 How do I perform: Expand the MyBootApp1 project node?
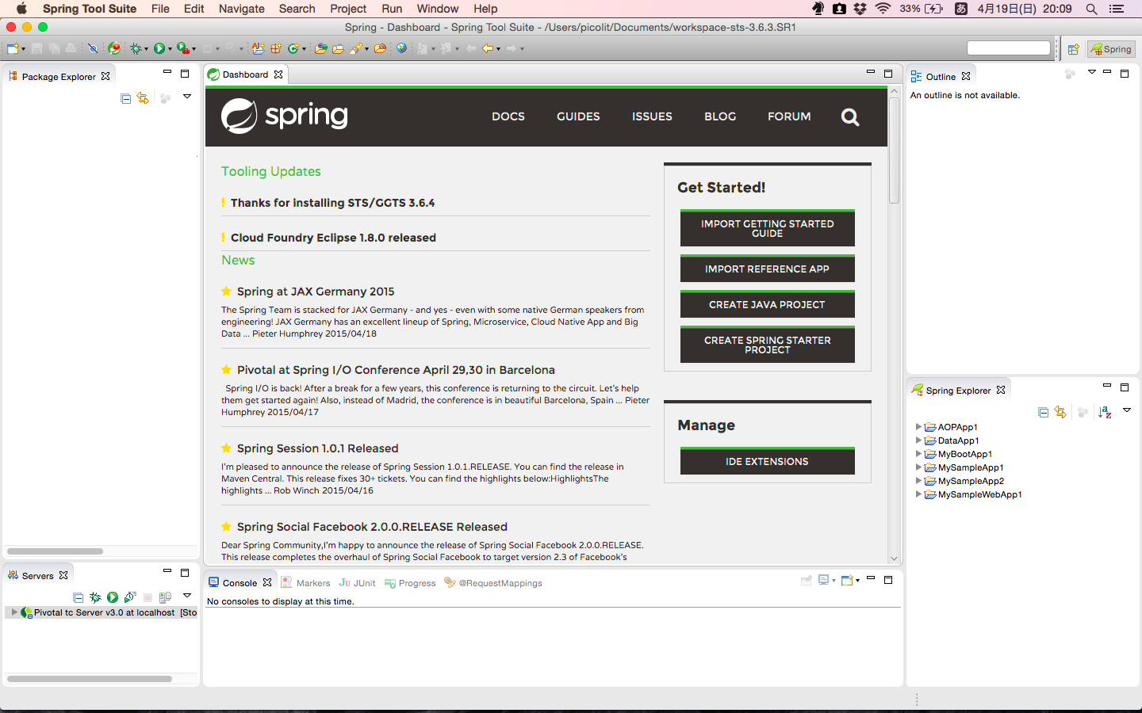pos(918,454)
